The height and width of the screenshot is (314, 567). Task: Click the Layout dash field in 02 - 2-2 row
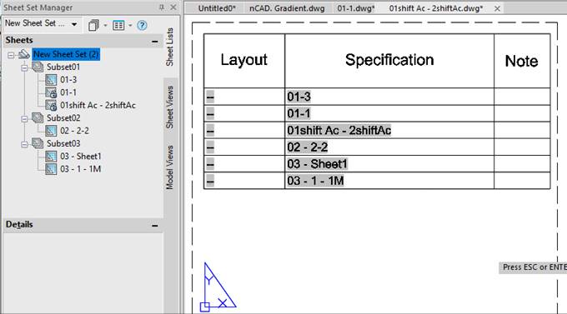tap(210, 147)
